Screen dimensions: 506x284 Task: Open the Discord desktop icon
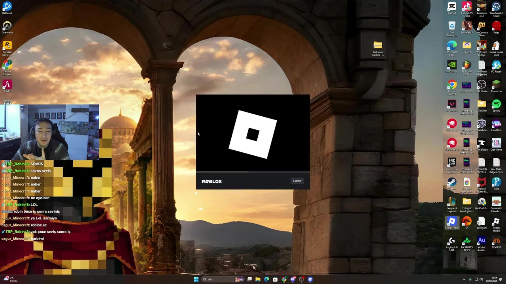click(467, 47)
